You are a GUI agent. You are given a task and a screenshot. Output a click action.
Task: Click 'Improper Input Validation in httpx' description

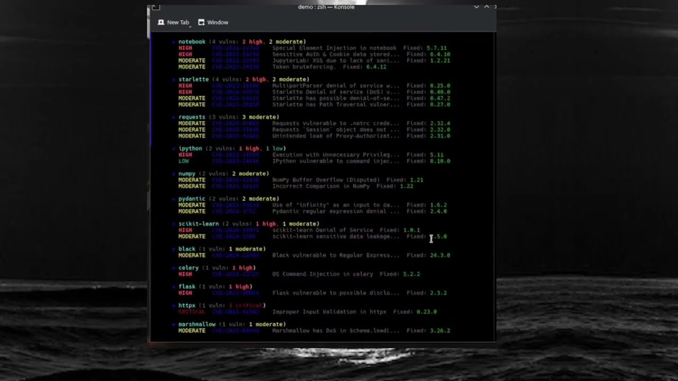coord(329,312)
